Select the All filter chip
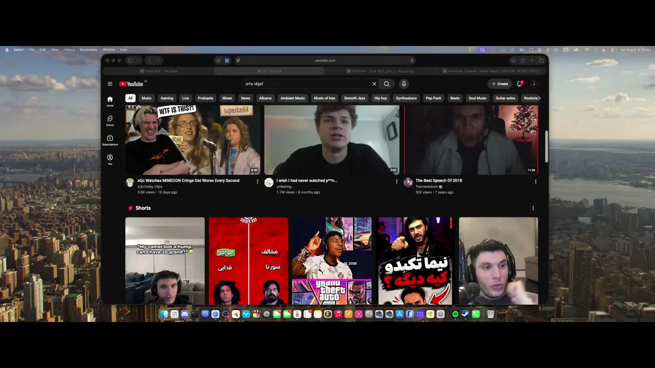 pyautogui.click(x=130, y=98)
